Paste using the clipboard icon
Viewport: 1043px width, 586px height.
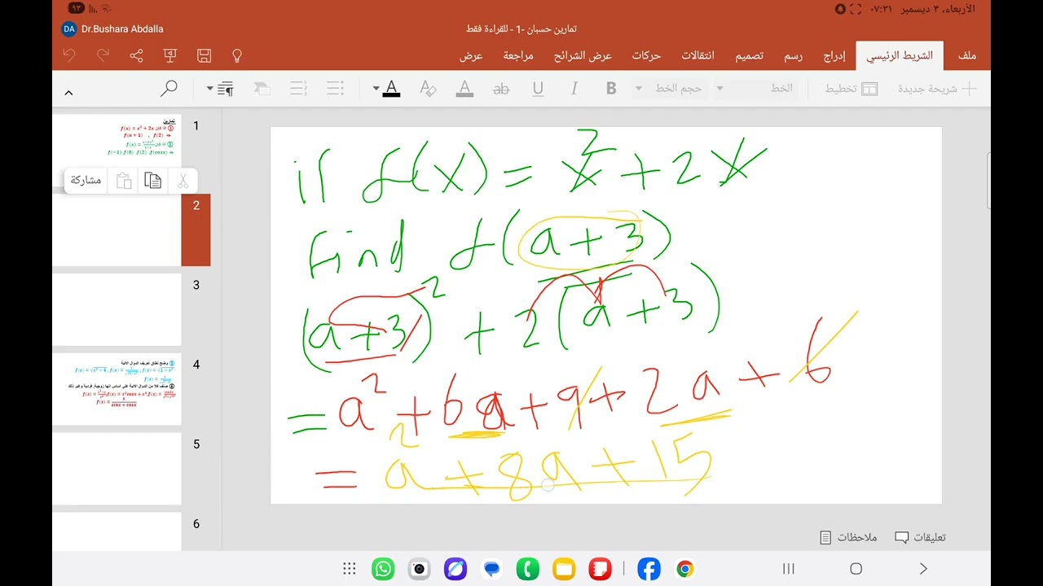[x=124, y=181]
